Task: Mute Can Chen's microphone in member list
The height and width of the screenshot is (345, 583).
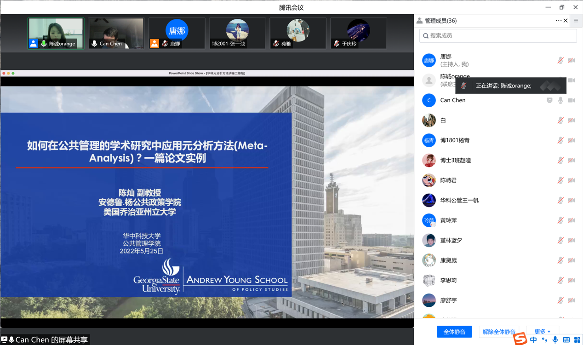Action: (x=560, y=100)
